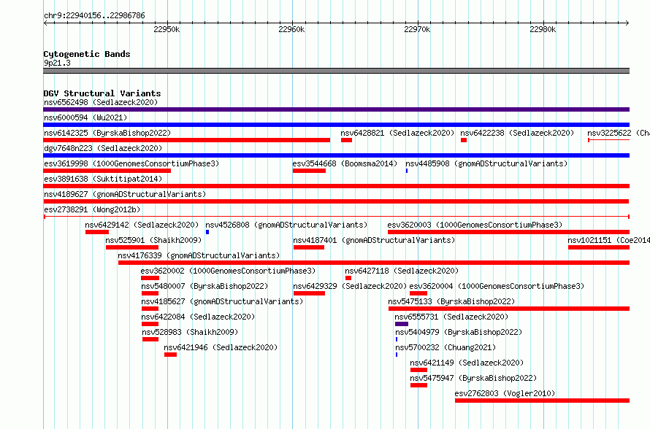650x429 pixels.
Task: Click nsv6422238 (Sedlazeck2020) label
Action: pyautogui.click(x=517, y=133)
